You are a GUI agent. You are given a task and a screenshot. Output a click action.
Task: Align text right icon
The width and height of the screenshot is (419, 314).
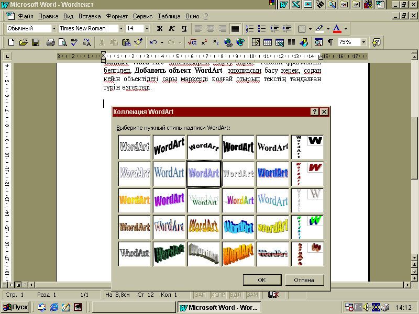pos(223,28)
